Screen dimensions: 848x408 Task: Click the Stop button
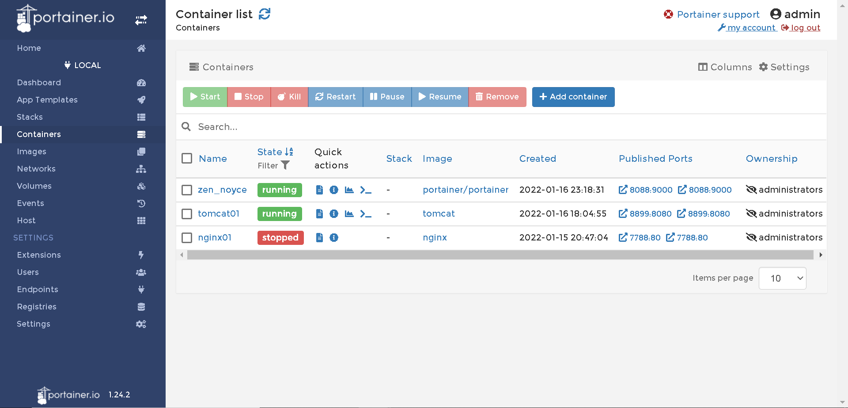(x=249, y=97)
